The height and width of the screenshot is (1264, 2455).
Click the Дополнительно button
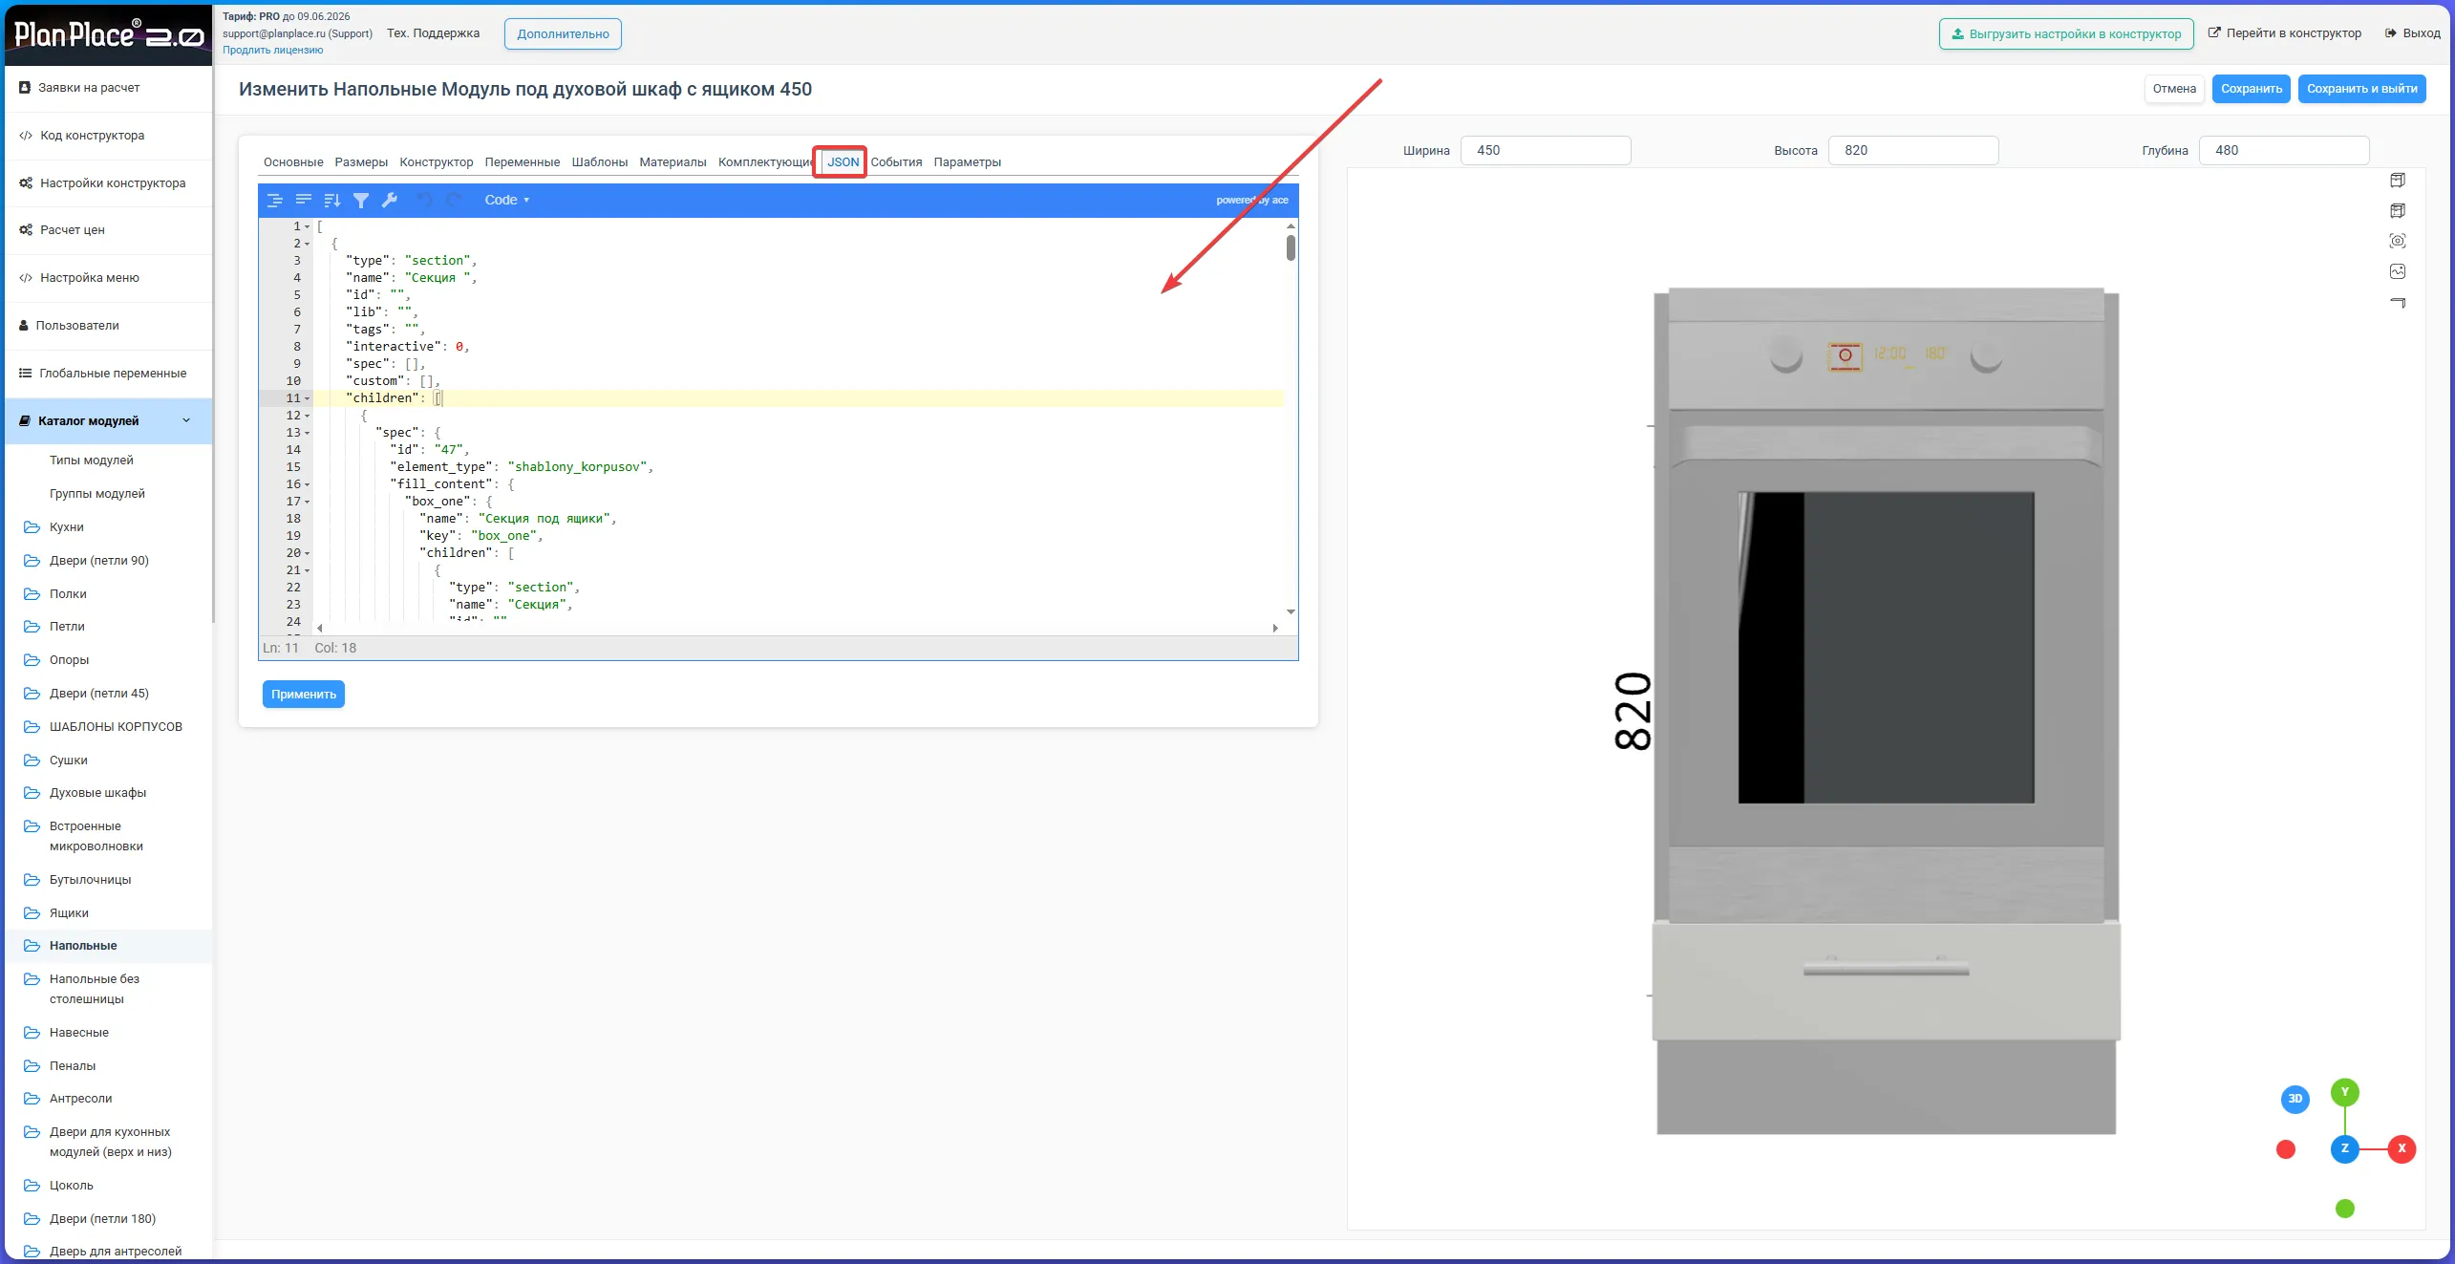(x=563, y=33)
